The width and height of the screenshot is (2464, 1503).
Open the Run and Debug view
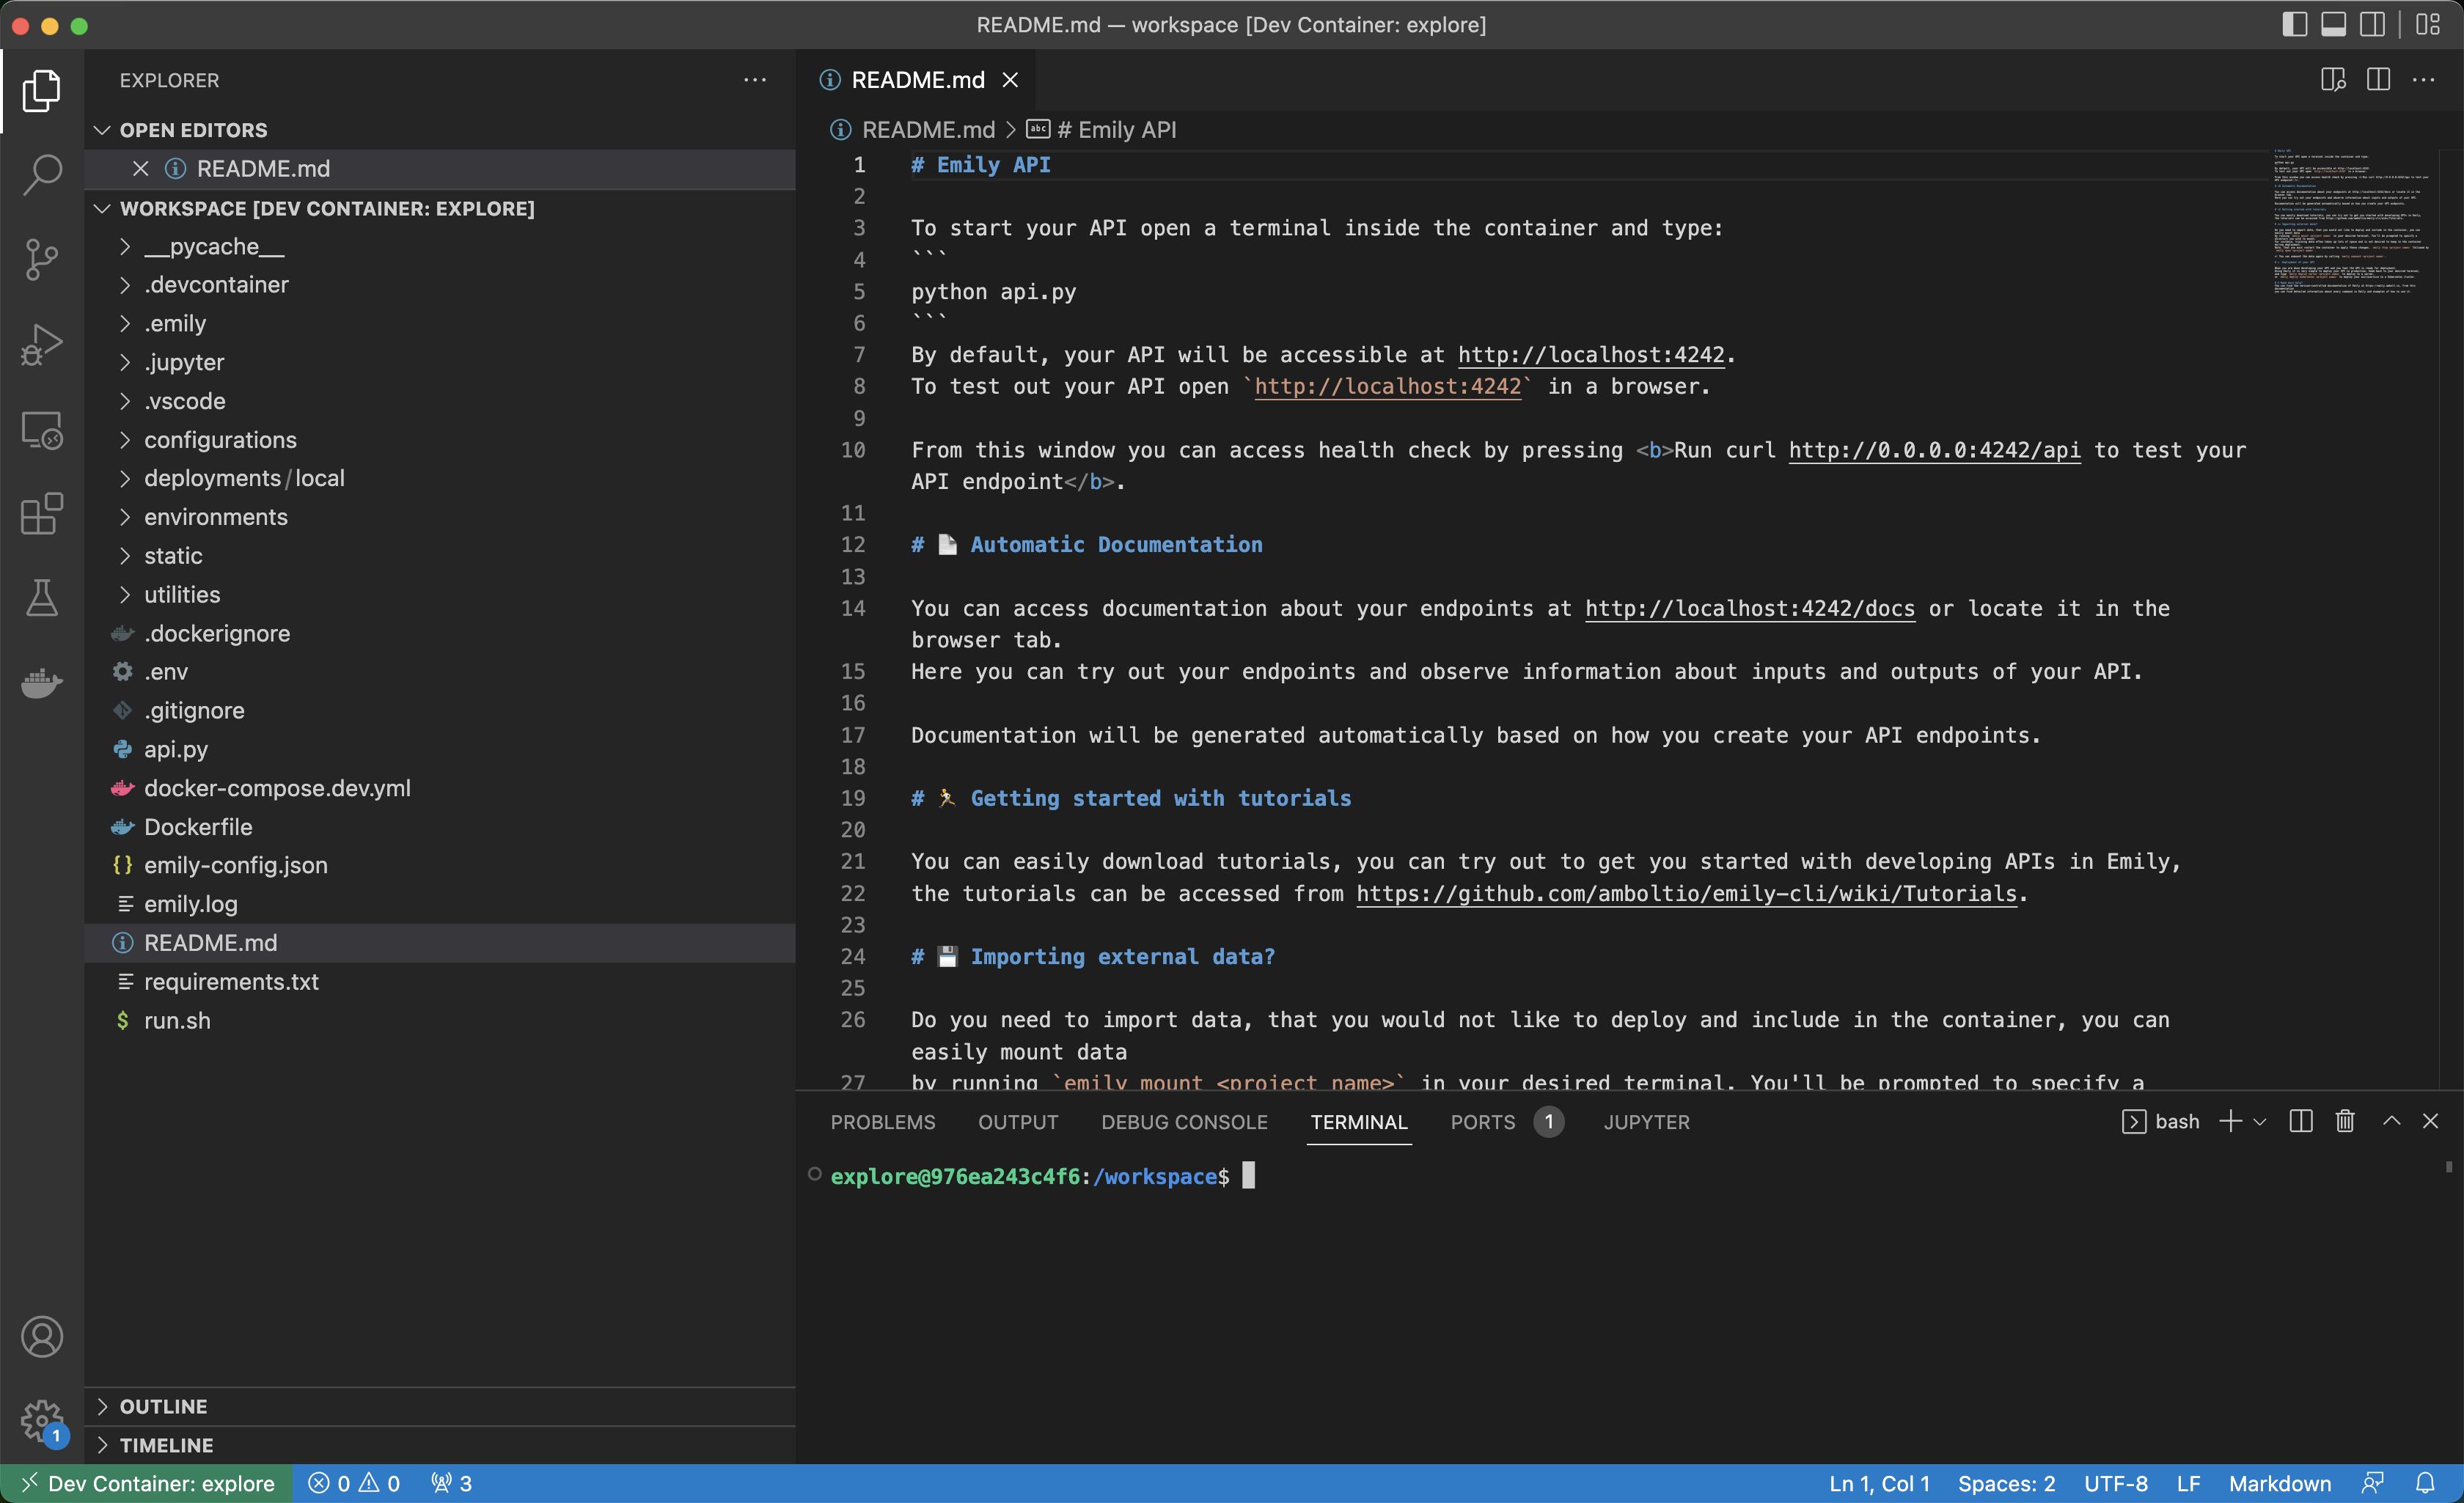pos(41,345)
